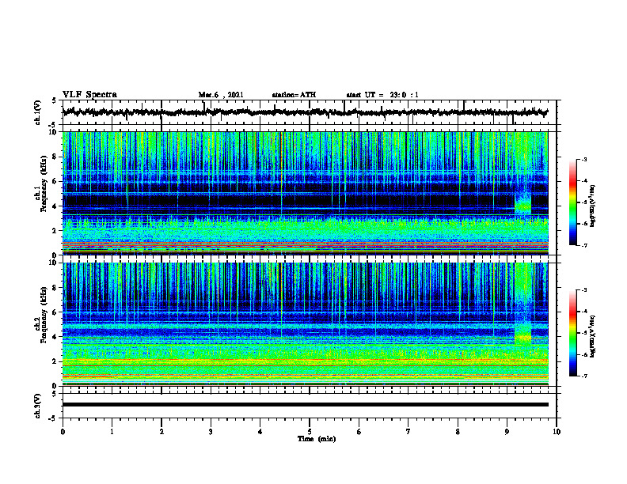Screen dimensions: 627x484
Task: Click time axis tick label "0"
Action: tap(63, 432)
